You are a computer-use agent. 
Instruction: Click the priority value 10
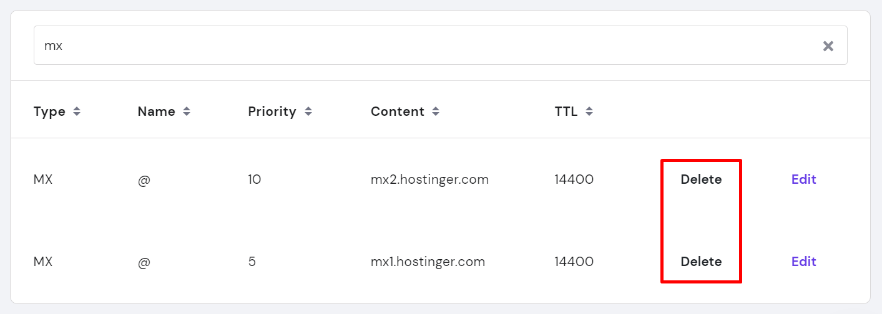255,179
